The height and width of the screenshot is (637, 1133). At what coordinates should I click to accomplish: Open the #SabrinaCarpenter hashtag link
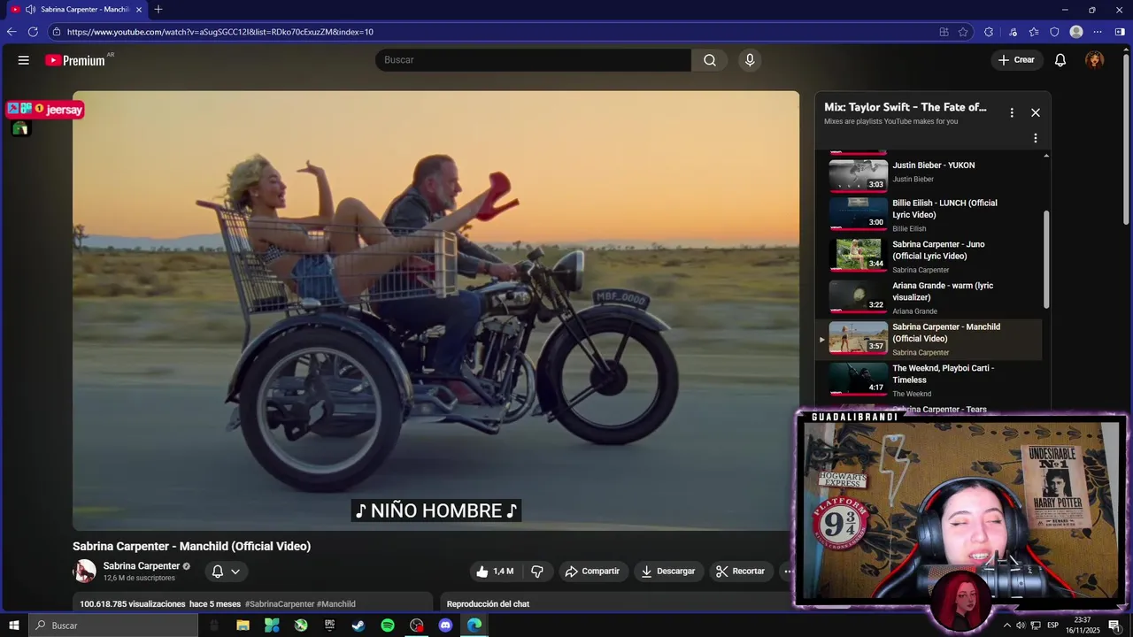[280, 604]
